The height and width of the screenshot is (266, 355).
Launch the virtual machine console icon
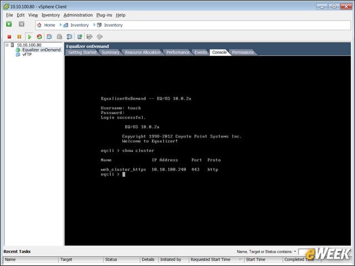(x=79, y=37)
